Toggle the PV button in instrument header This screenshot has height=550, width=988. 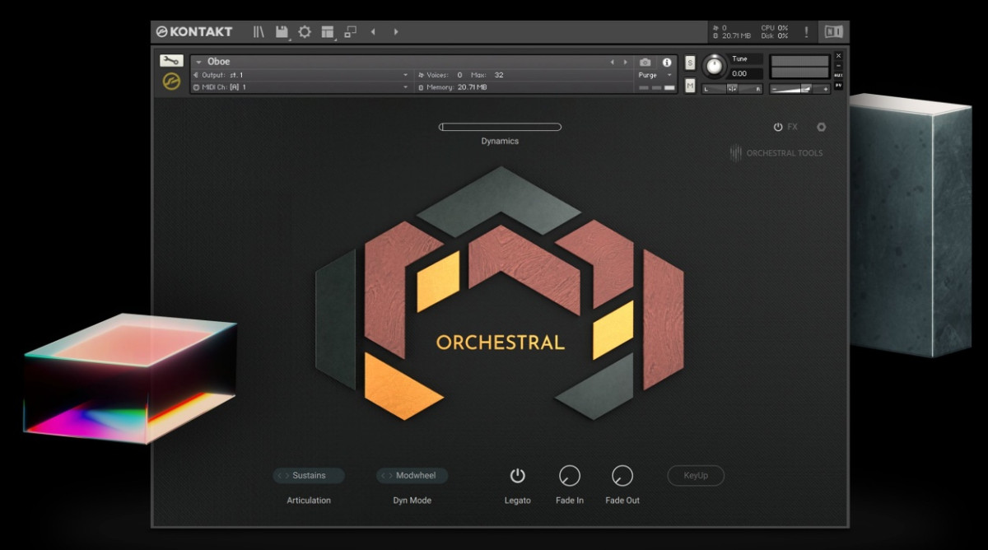click(839, 85)
